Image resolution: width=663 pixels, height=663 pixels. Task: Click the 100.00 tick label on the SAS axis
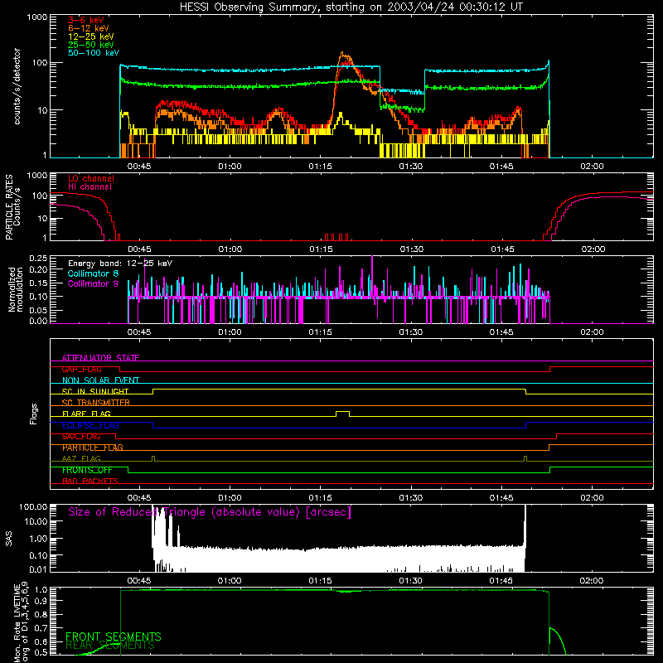point(33,506)
